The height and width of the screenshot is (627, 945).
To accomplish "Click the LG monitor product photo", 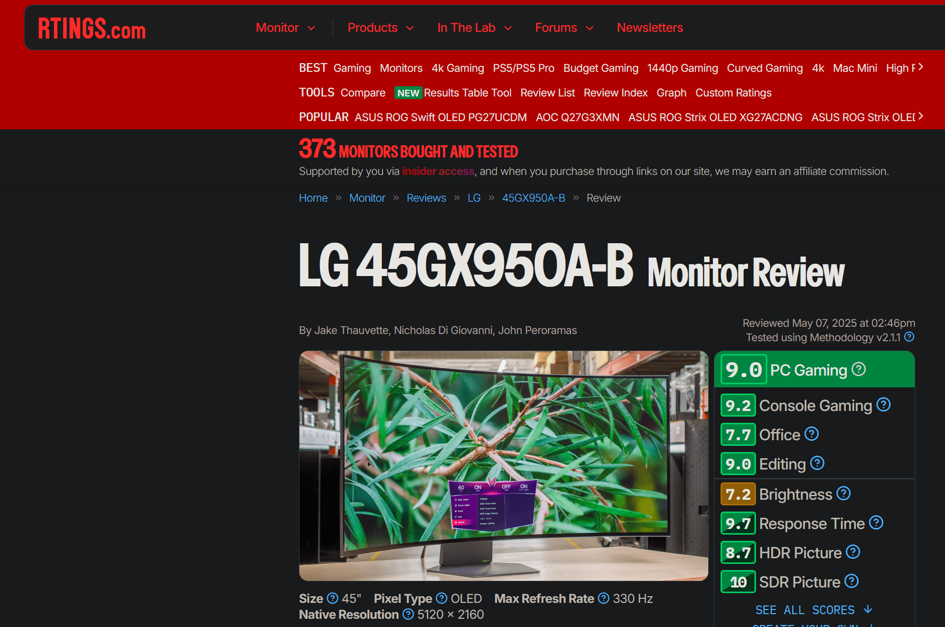I will tap(503, 467).
